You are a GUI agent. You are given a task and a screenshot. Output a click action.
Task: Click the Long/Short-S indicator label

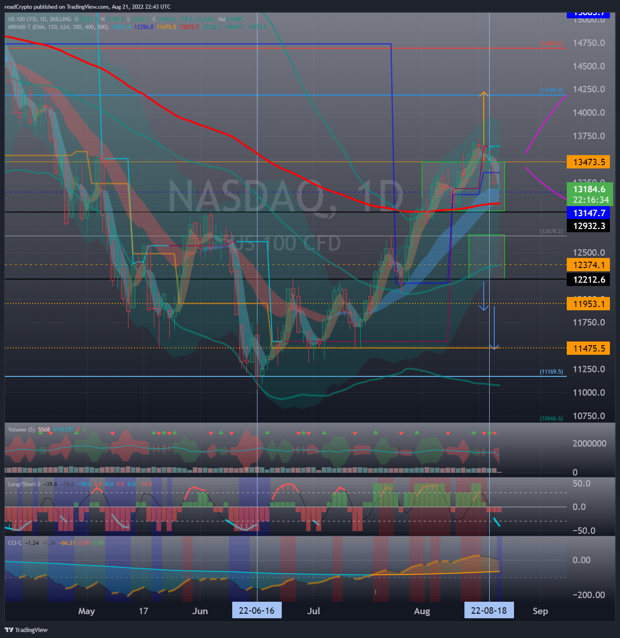24,484
